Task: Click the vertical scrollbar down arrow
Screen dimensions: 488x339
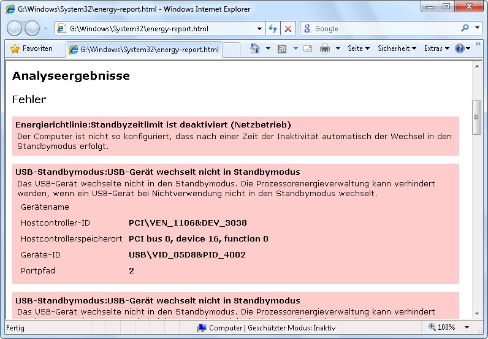Action: click(476, 314)
